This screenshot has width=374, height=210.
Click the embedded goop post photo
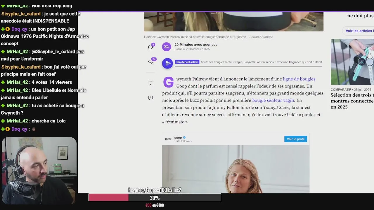tap(236, 169)
